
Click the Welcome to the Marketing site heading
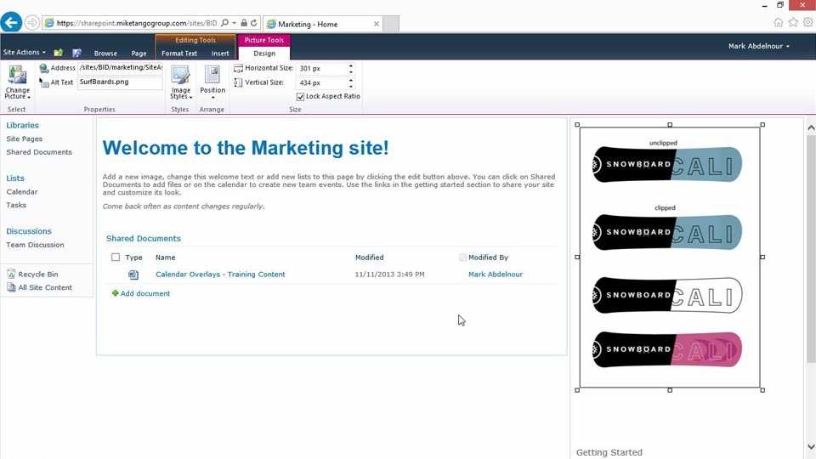tap(246, 148)
